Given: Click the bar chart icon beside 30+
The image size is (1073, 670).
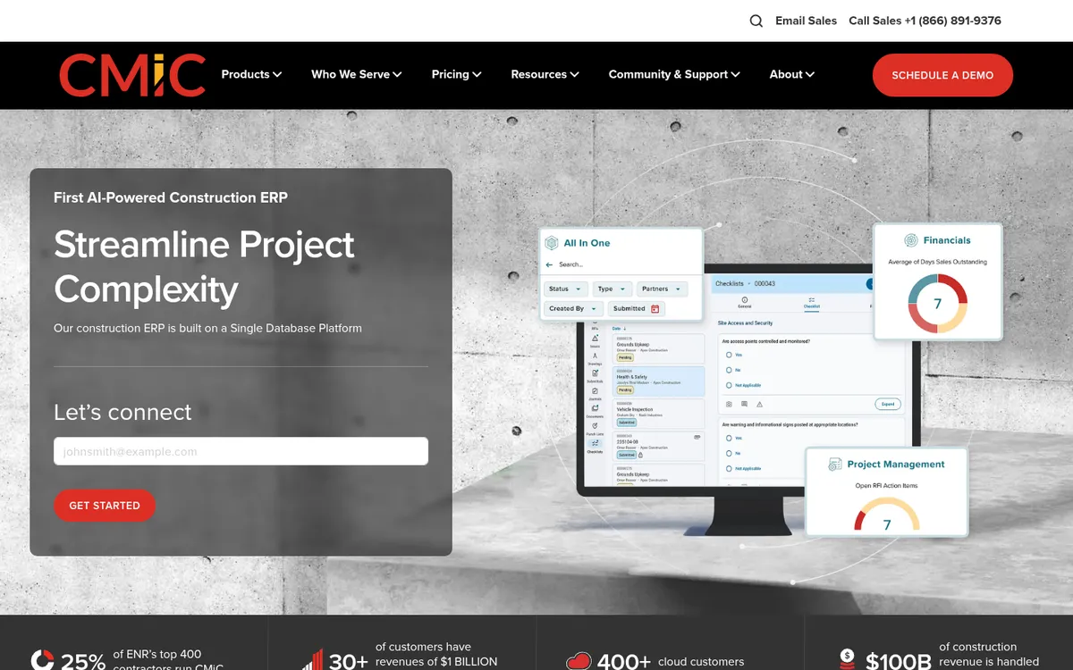Looking at the screenshot, I should 313,660.
